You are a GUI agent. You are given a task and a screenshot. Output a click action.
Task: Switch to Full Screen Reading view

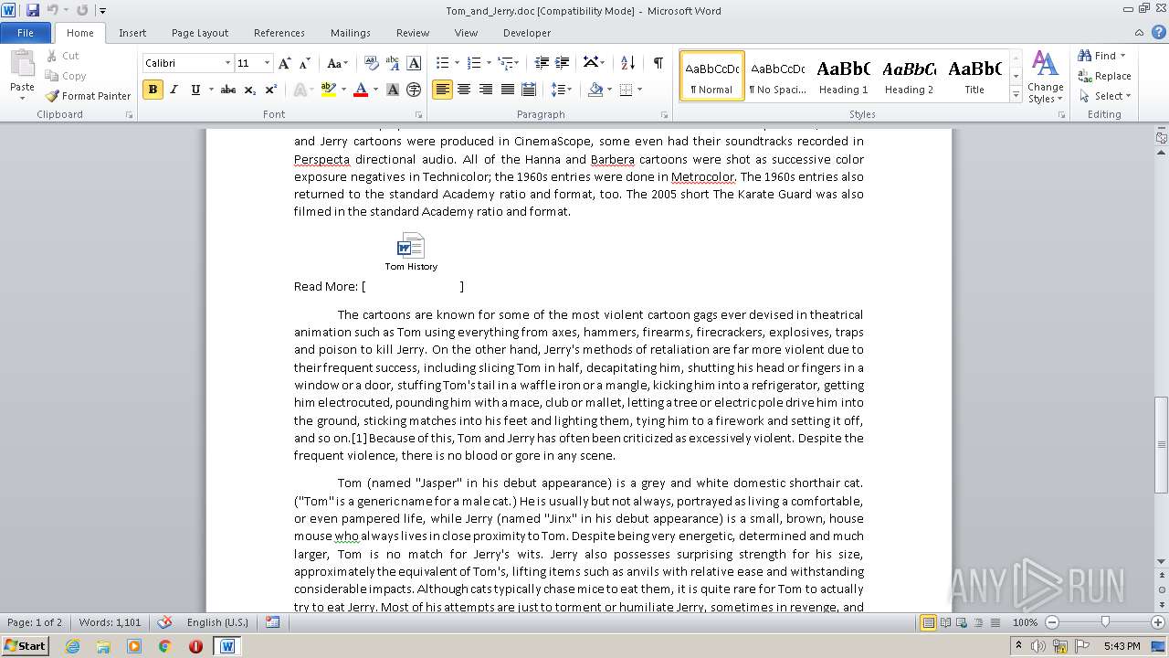[945, 622]
